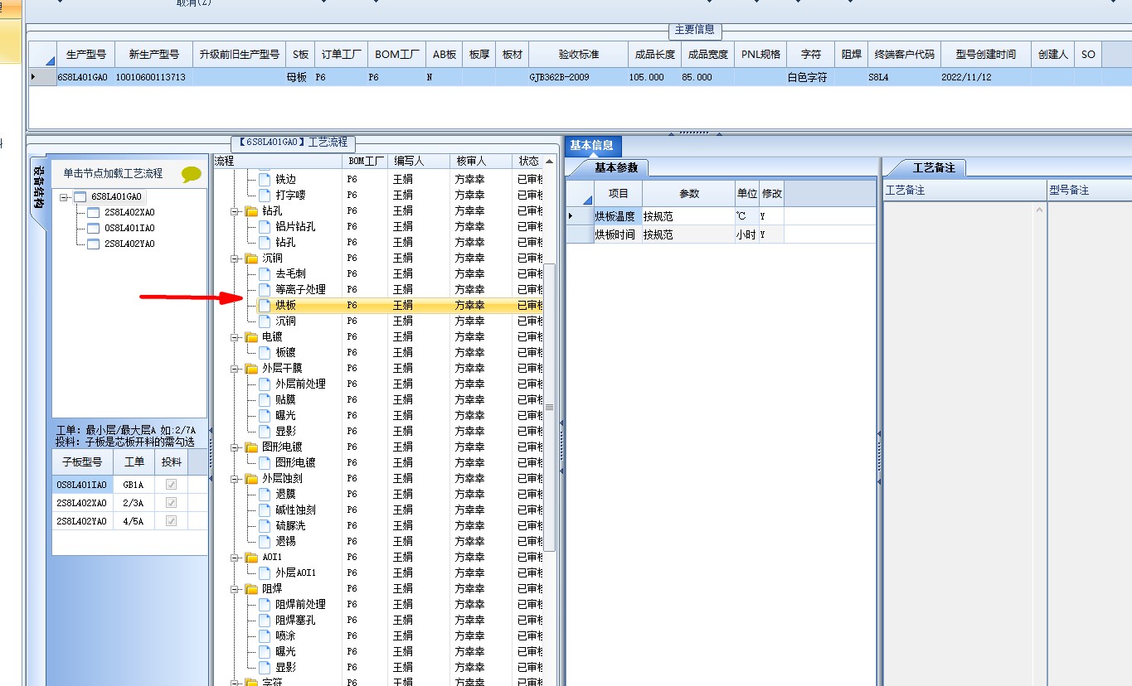Viewport: 1132px width, 686px height.
Task: Toggle 投料 checkbox for 2S8L402XA0
Action: pyautogui.click(x=172, y=502)
